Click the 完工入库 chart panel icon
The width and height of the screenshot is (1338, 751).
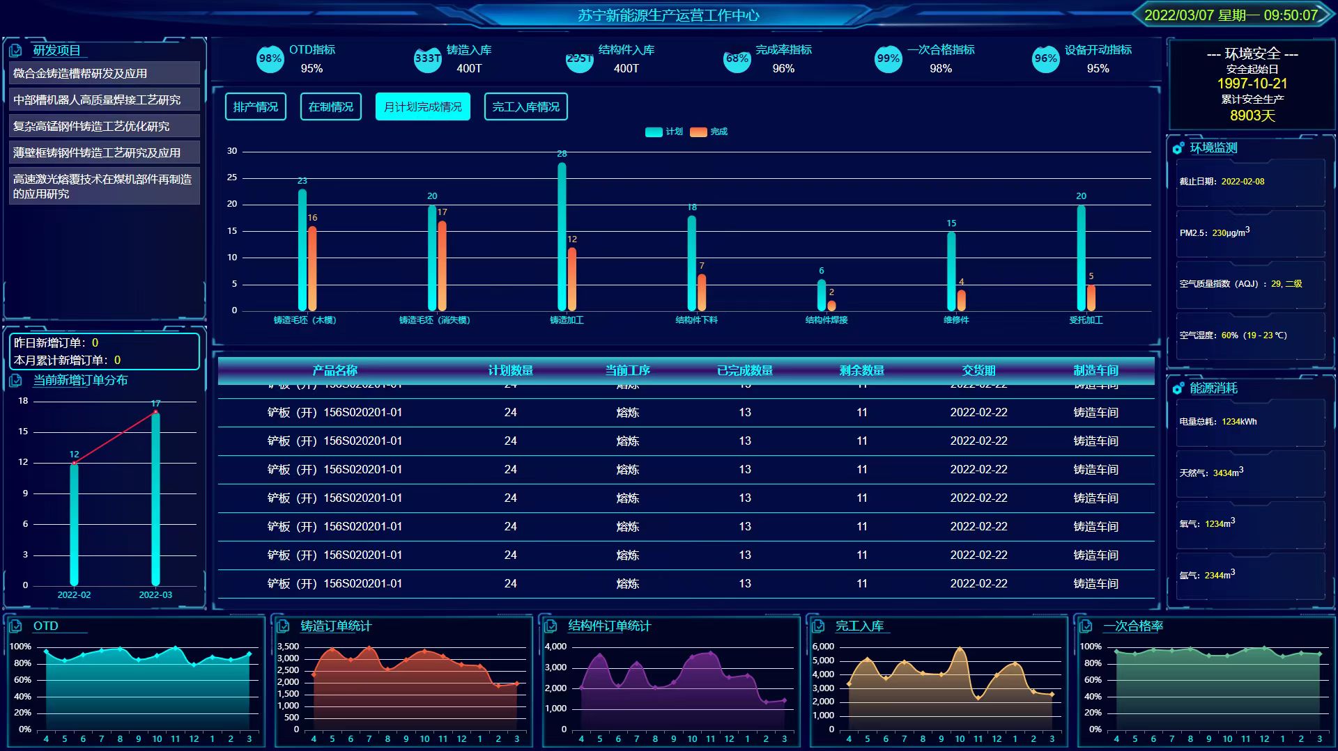pyautogui.click(x=818, y=626)
